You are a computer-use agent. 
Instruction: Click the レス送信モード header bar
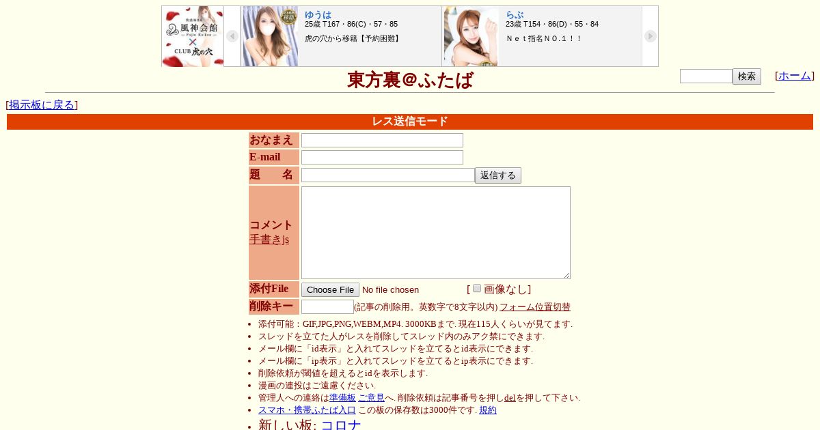click(410, 121)
